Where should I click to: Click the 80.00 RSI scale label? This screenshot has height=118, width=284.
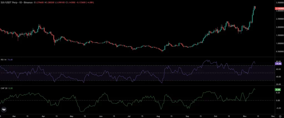[278, 61]
